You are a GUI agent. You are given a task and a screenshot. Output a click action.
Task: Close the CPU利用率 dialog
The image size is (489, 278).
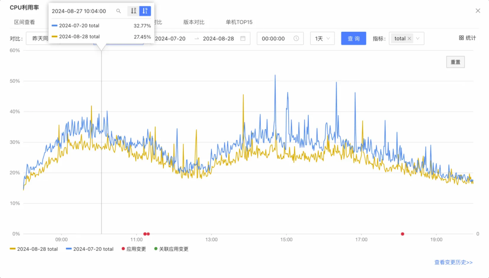coord(478,10)
